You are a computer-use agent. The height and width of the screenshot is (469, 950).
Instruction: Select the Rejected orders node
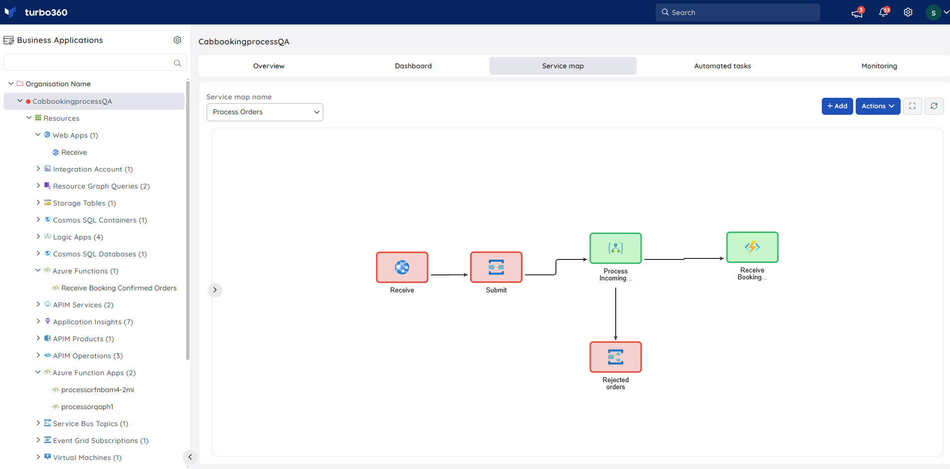tap(616, 357)
